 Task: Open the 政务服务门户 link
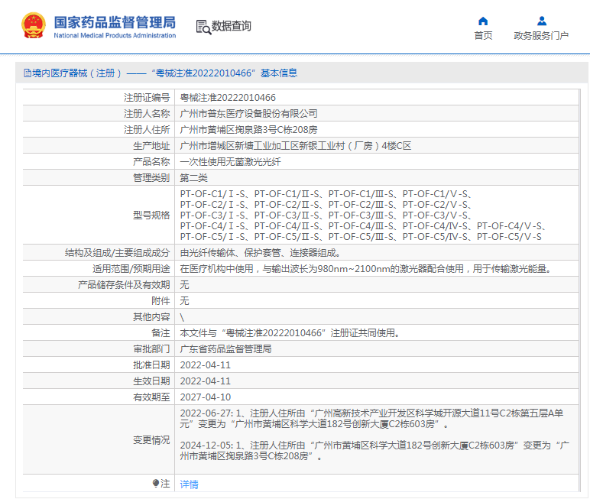pyautogui.click(x=541, y=35)
